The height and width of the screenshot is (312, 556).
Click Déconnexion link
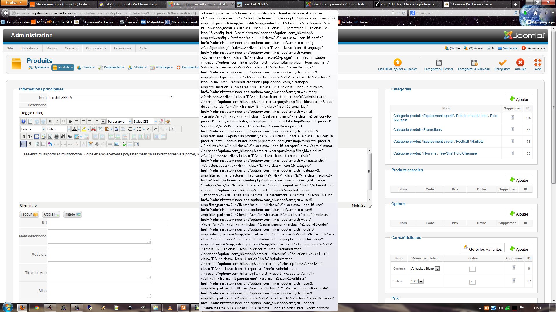pyautogui.click(x=533, y=48)
